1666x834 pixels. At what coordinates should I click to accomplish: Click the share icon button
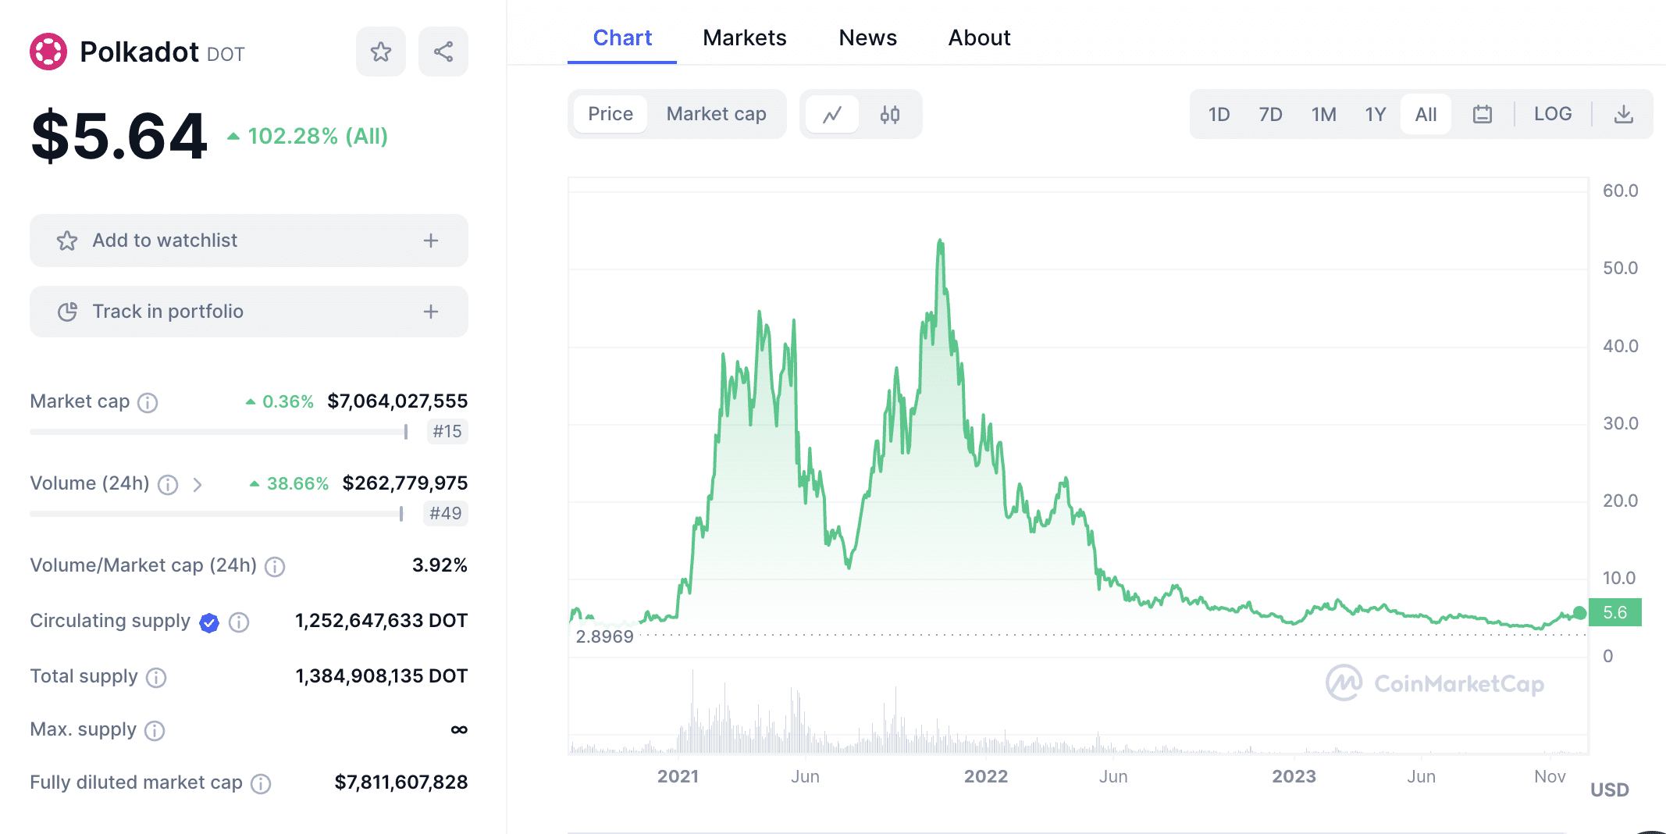pyautogui.click(x=443, y=52)
